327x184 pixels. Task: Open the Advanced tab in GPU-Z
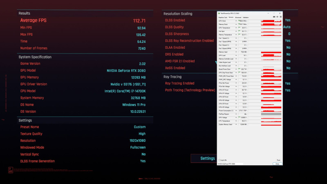[x=238, y=18]
